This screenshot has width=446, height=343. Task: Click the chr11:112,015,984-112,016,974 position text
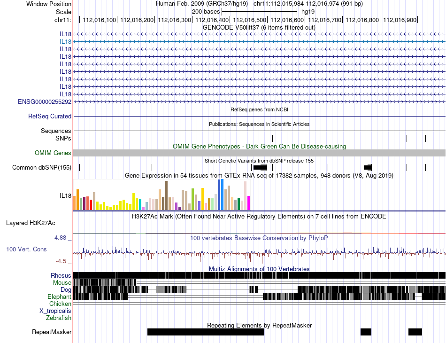(308, 4)
